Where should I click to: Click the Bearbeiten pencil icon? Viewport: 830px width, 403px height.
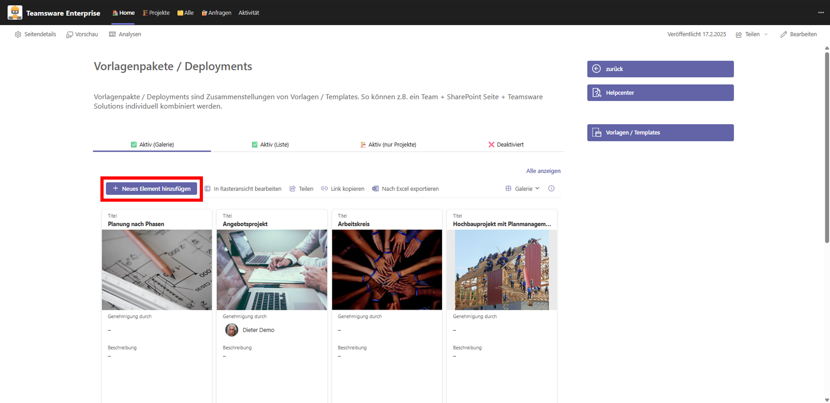[784, 34]
